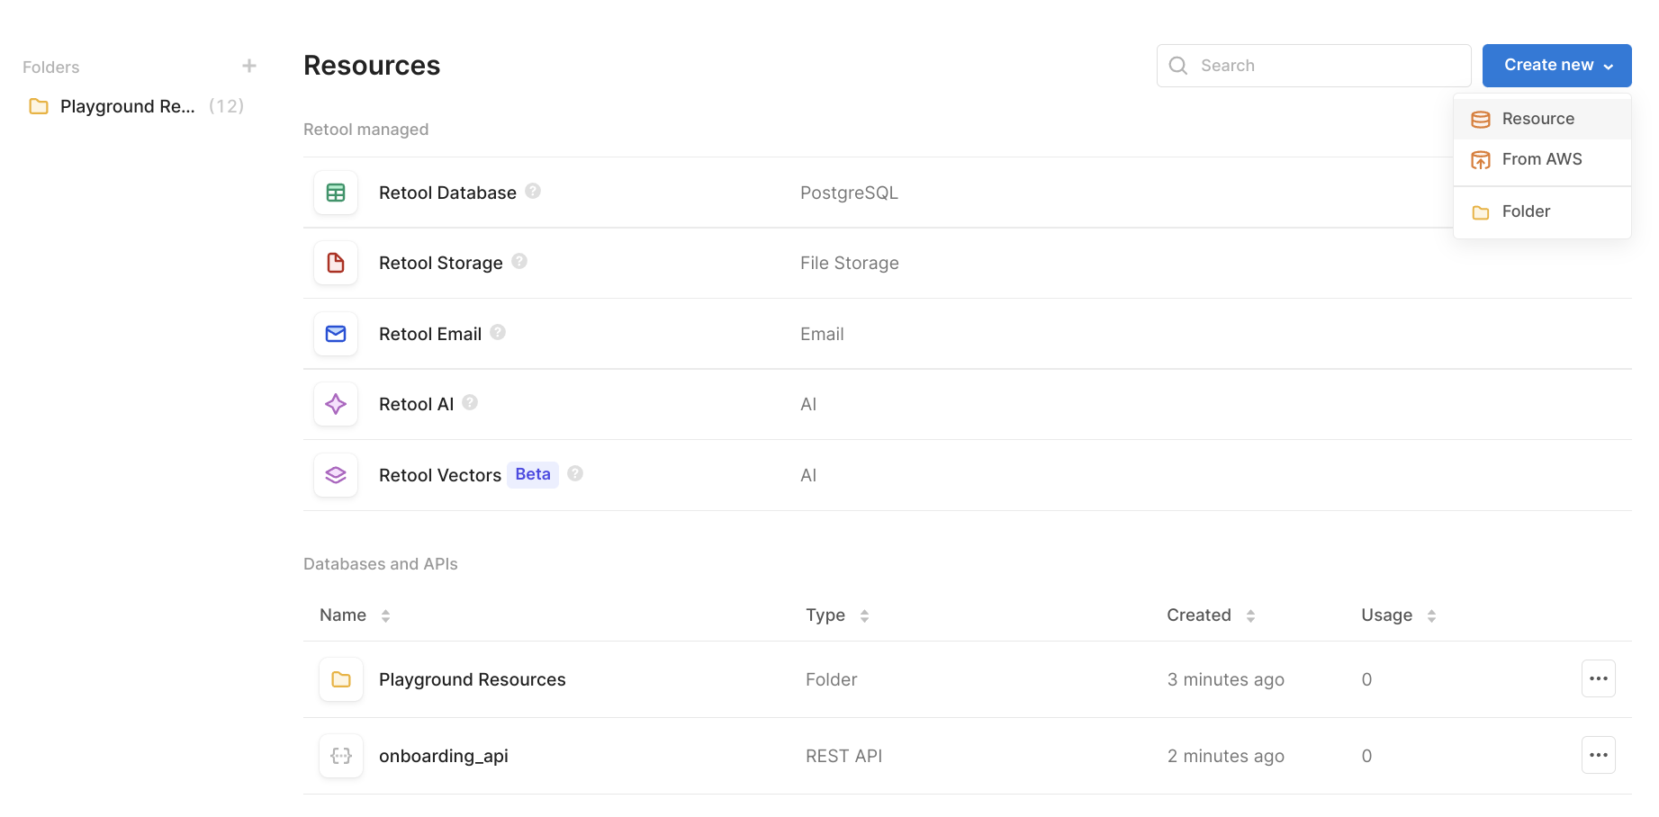Choose From AWS in the open menu
Screen dimensions: 1659x817
point(1541,159)
